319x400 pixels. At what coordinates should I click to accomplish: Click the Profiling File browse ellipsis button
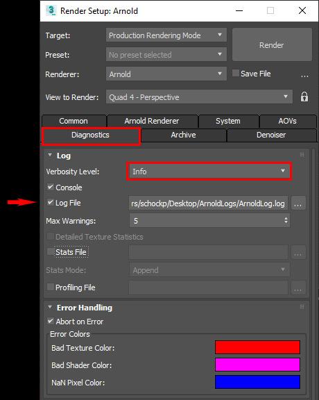[298, 288]
